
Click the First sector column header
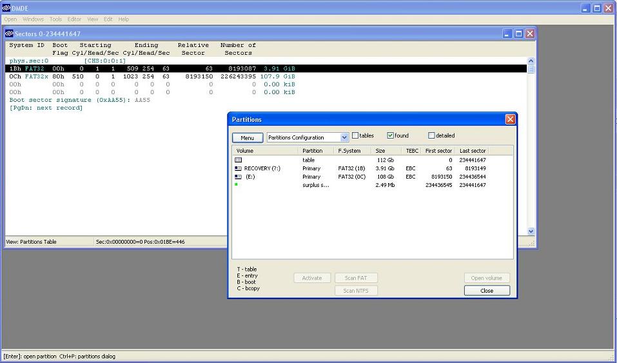click(x=438, y=151)
